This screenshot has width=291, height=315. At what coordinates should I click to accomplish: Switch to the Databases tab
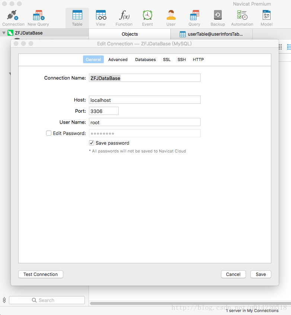(145, 60)
